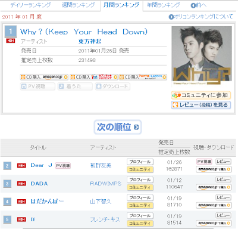Click sales count 162871

tap(174, 169)
